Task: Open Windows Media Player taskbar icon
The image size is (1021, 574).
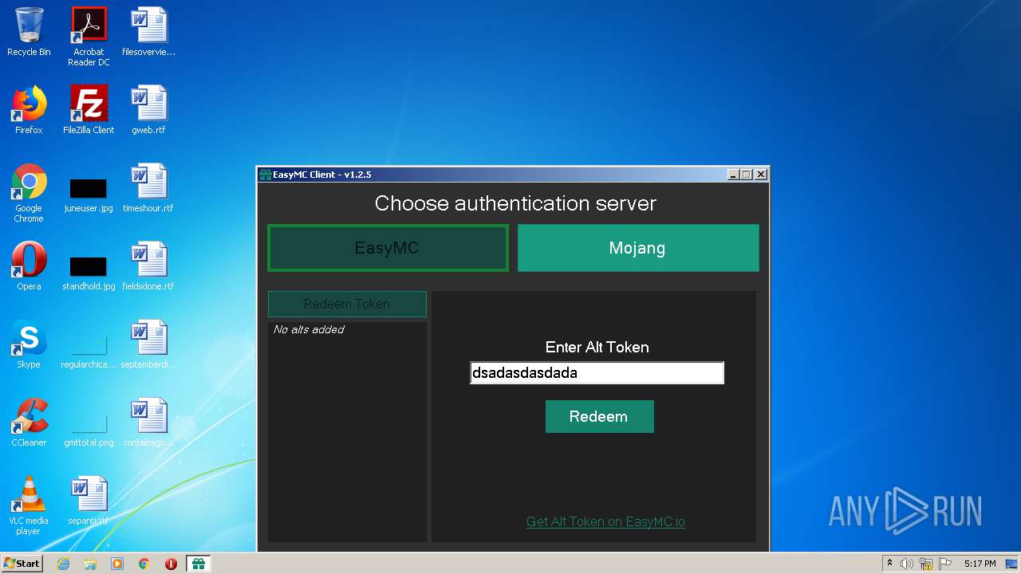Action: coord(117,564)
